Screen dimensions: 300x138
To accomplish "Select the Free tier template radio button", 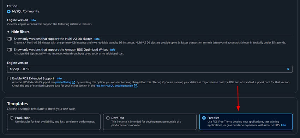I will [x=204, y=118].
